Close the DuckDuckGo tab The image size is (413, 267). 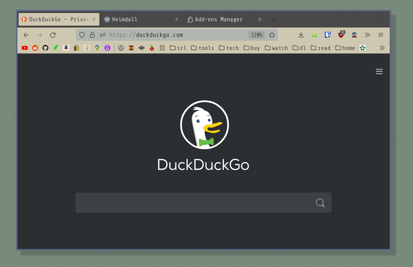pyautogui.click(x=94, y=19)
